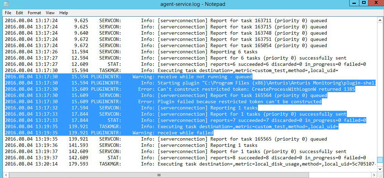Click the '15.594 TASKMGR' Executing task line
This screenshot has height=178, width=384.
click(x=172, y=70)
